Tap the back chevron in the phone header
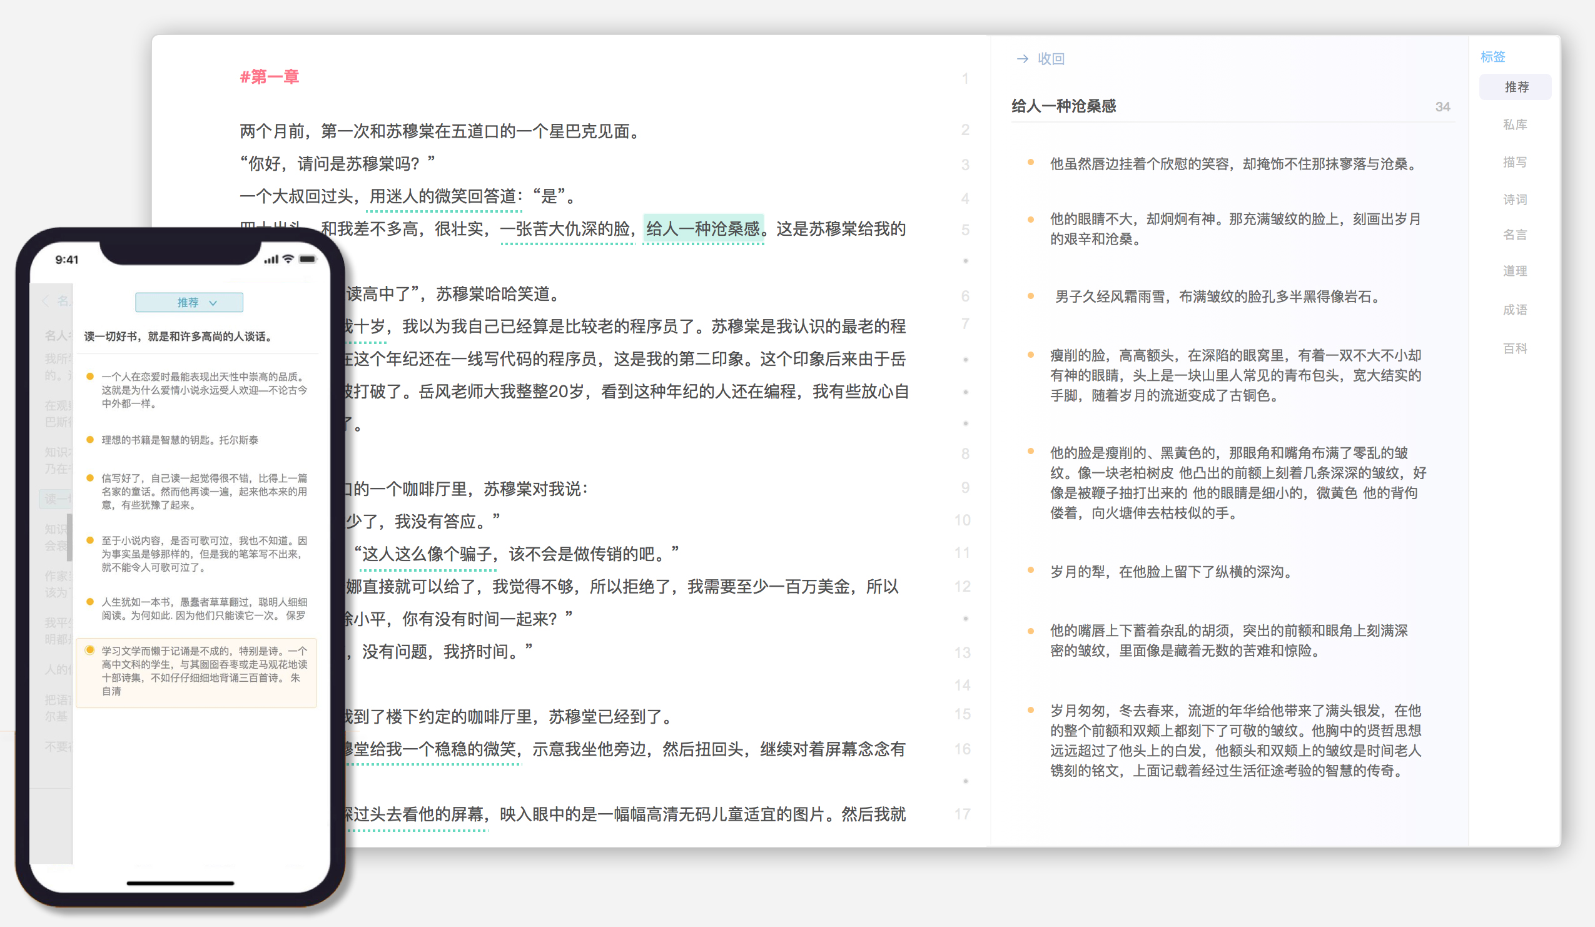 point(46,301)
